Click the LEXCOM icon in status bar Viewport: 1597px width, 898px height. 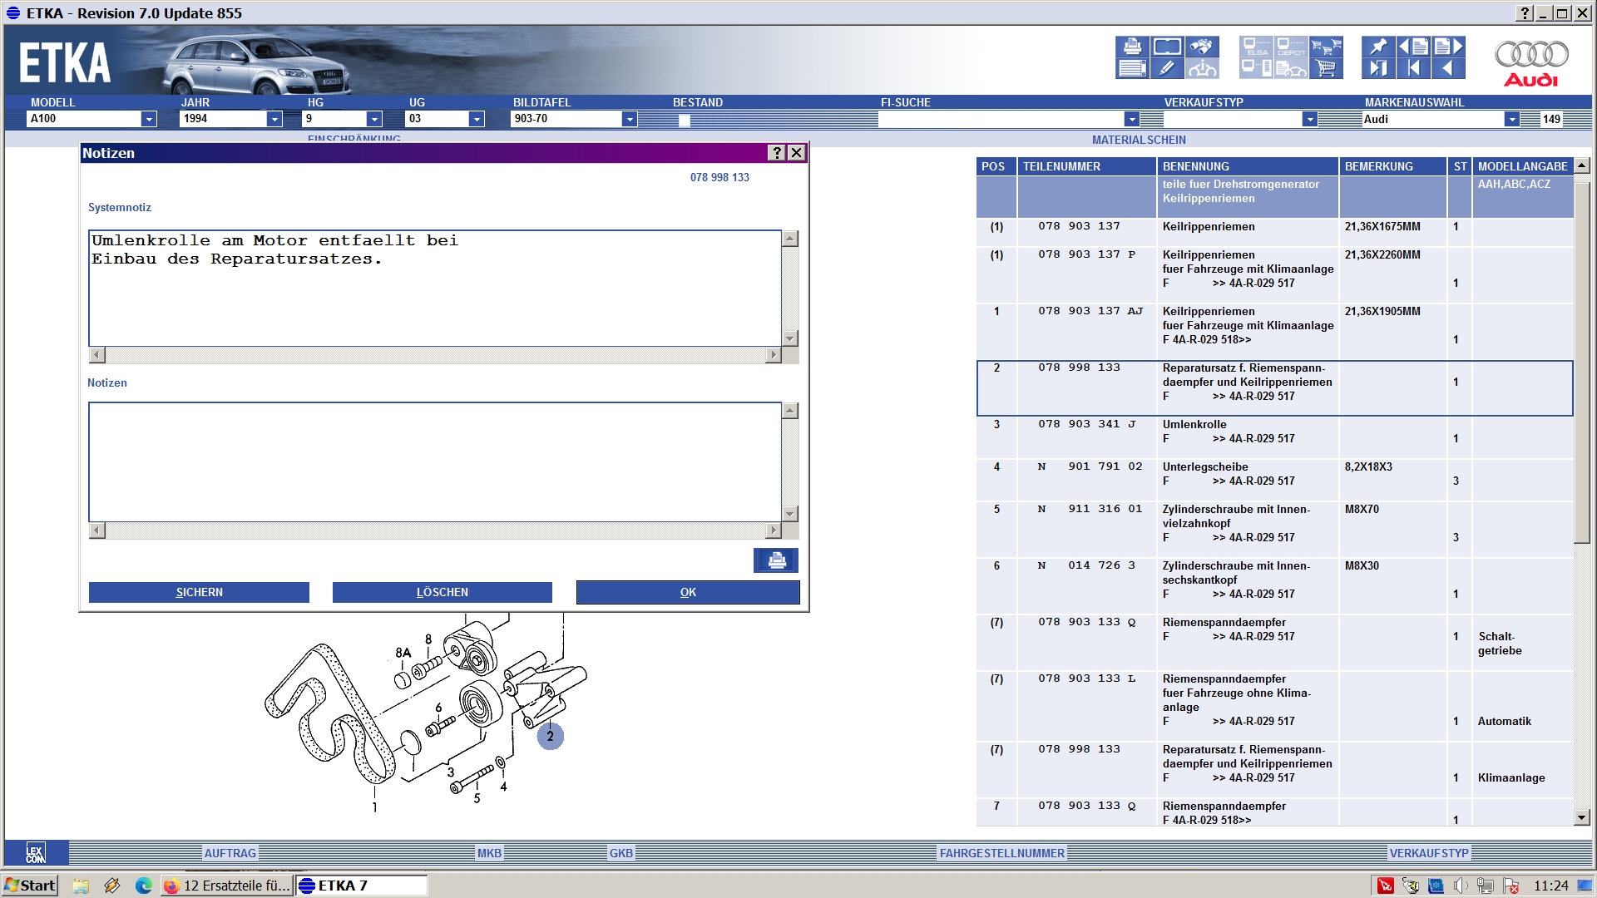(35, 853)
